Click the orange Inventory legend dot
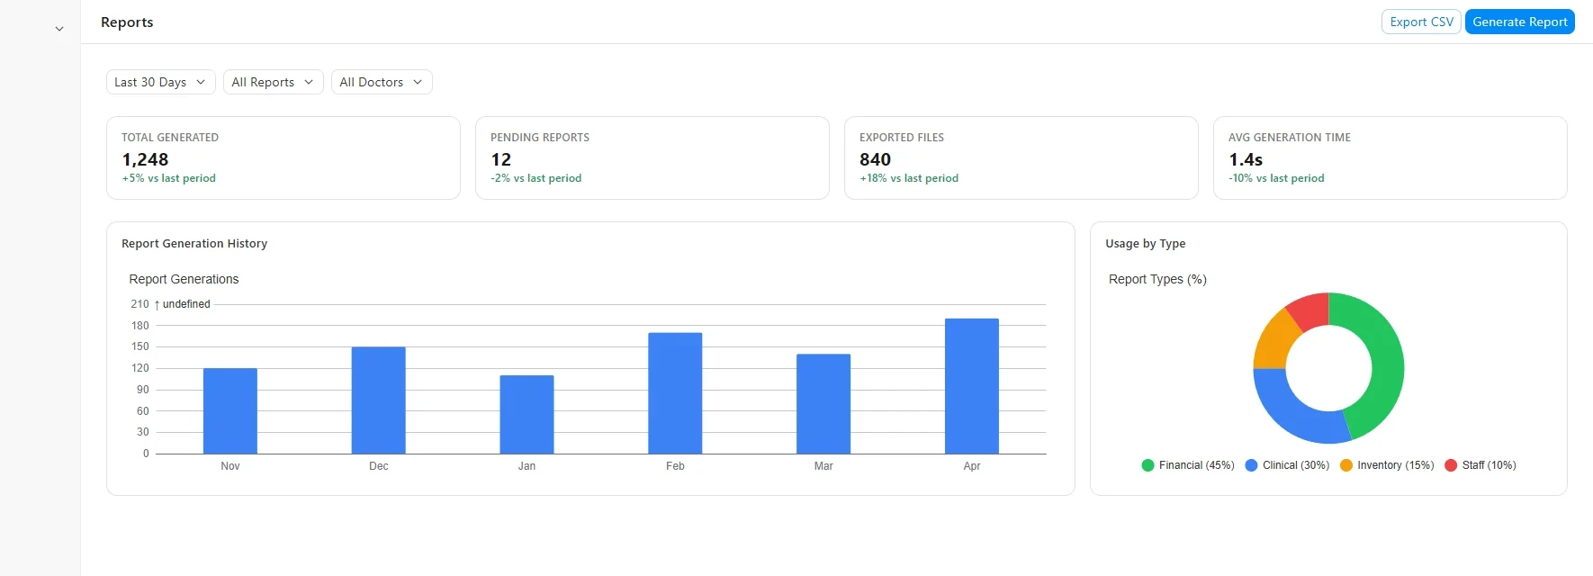This screenshot has width=1593, height=576. click(x=1346, y=465)
